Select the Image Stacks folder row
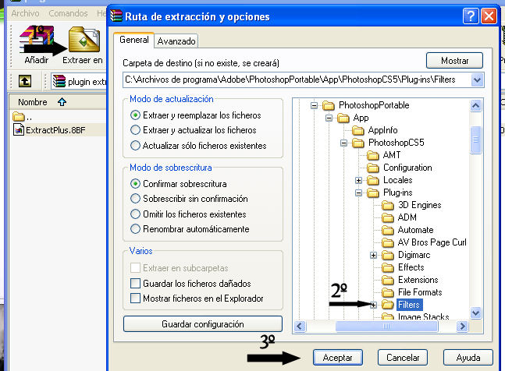 (x=415, y=316)
